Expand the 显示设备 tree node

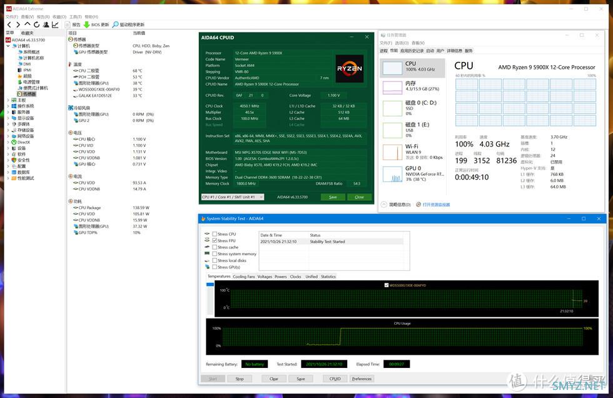coord(8,118)
